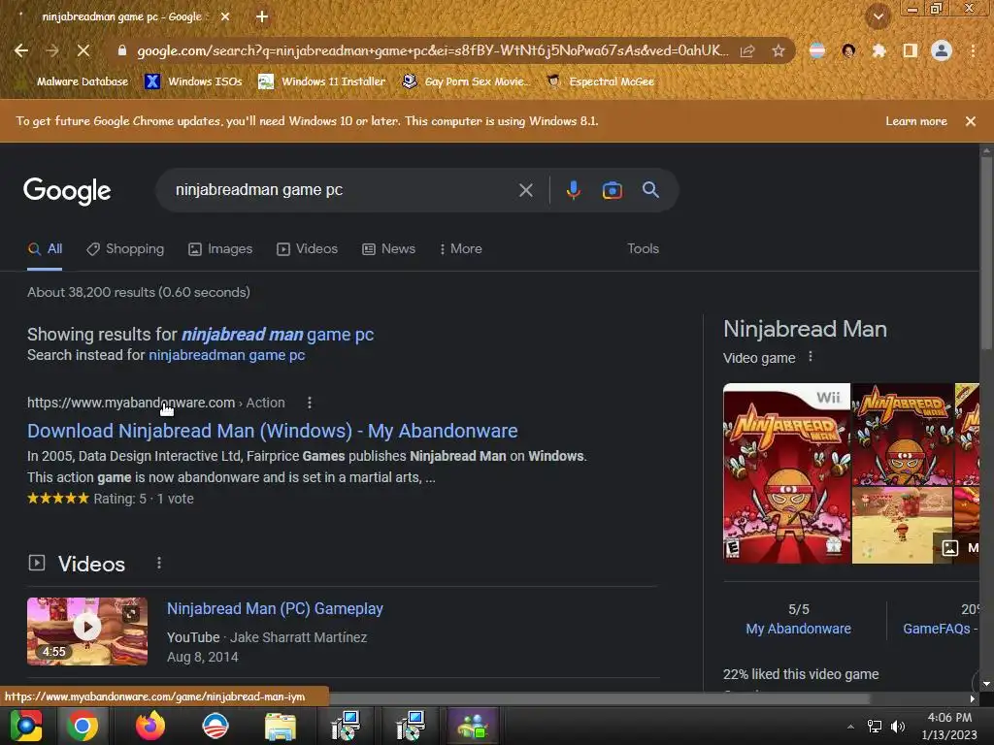Toggle the Chrome side panel
994x745 pixels.
pos(911,50)
